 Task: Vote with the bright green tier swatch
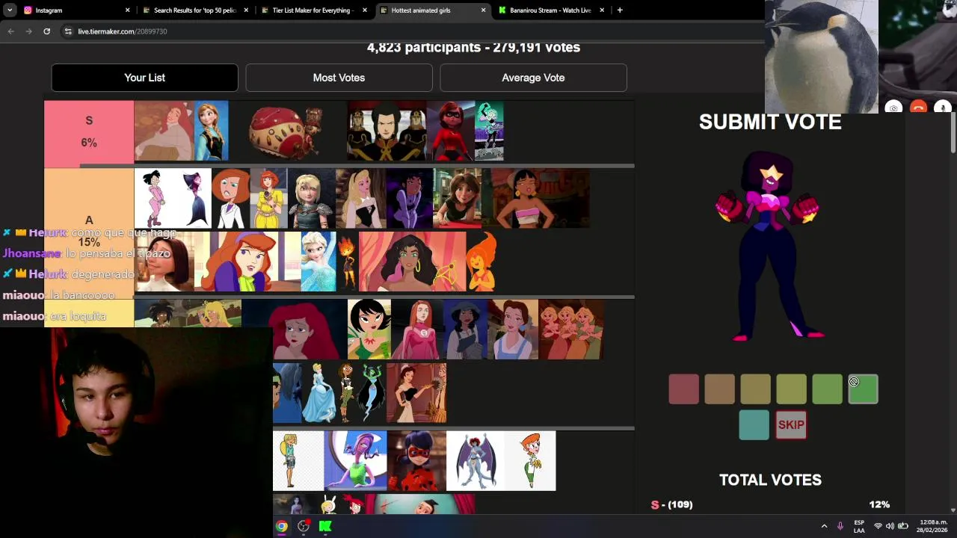coord(863,389)
